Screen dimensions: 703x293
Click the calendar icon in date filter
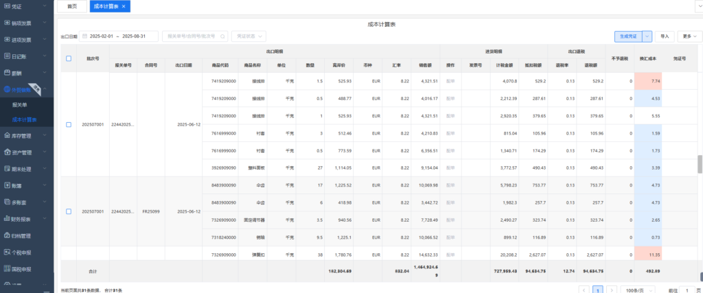point(85,36)
